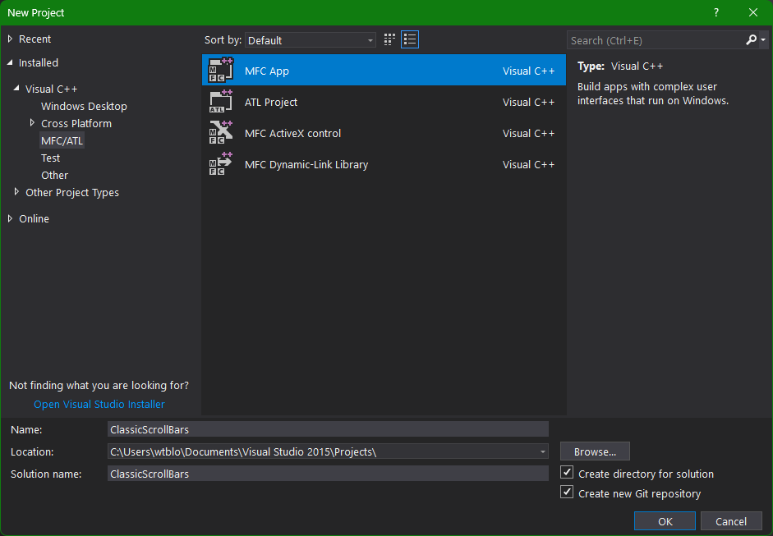Screen dimensions: 773x536
Task: Close the New Project dialog
Action: [752, 13]
